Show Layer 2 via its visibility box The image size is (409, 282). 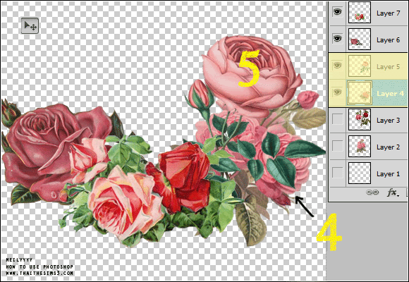(337, 146)
